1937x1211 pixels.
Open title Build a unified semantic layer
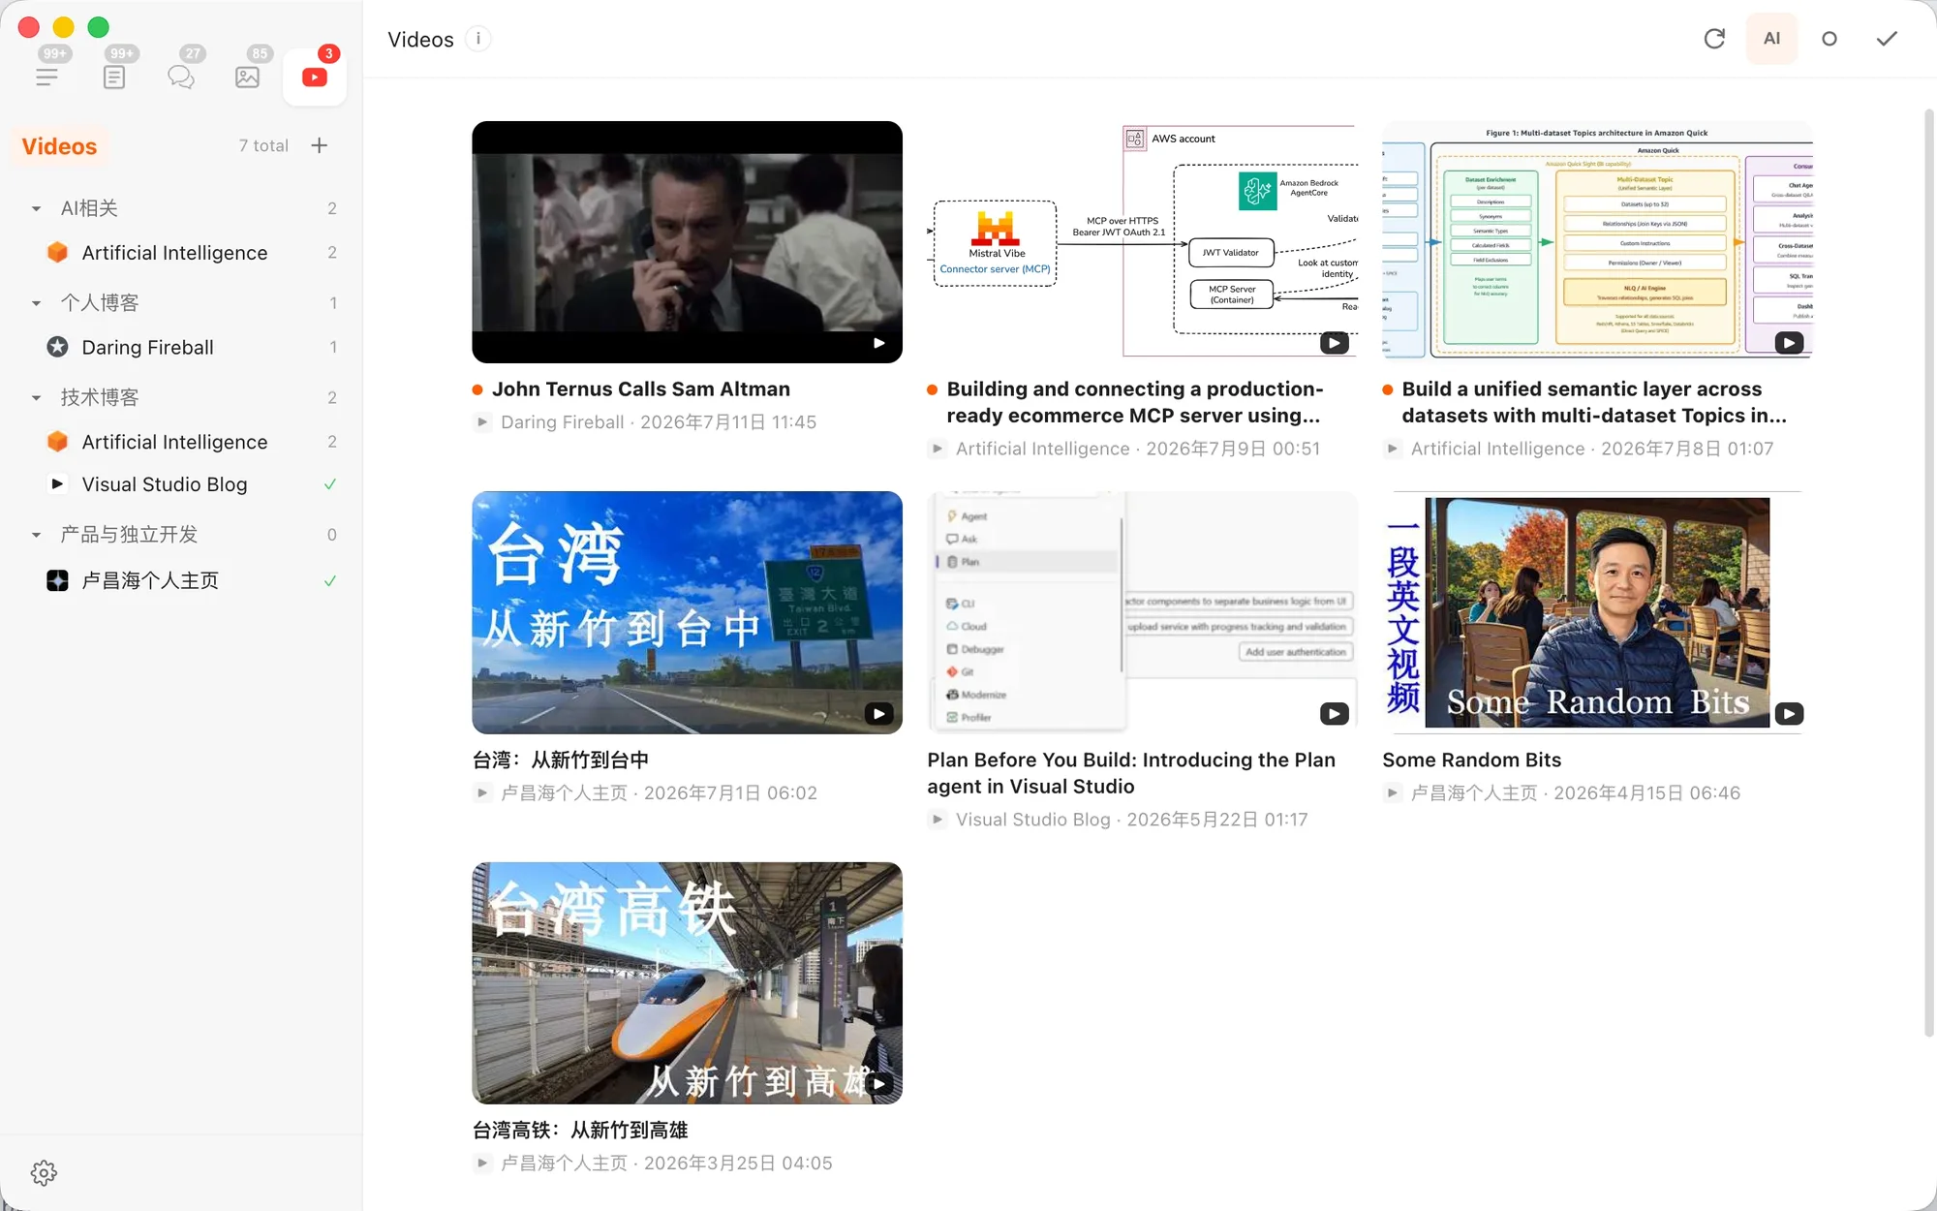(1594, 402)
